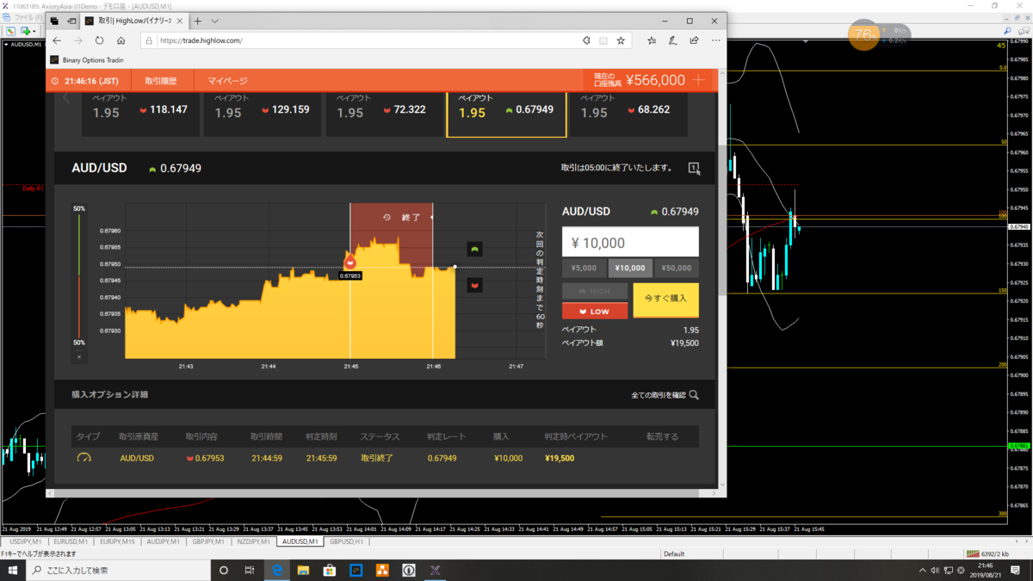Viewport: 1033px width, 581px height.
Task: Open マイページ link
Action: tap(227, 81)
